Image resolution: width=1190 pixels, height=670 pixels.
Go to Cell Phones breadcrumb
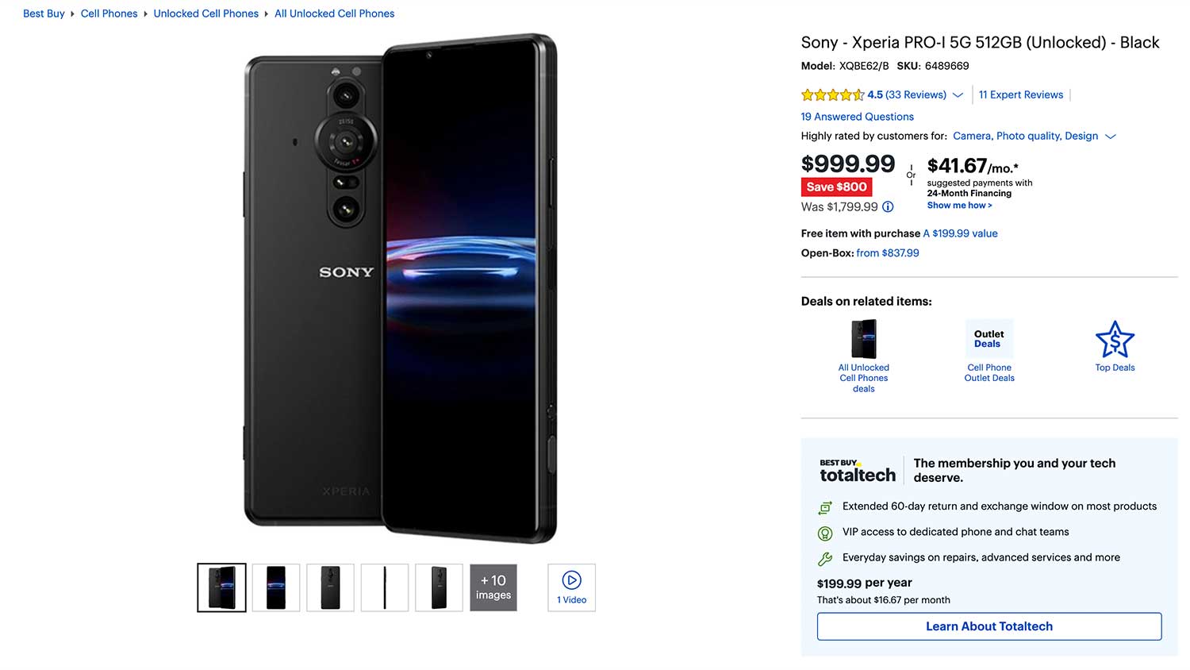109,13
